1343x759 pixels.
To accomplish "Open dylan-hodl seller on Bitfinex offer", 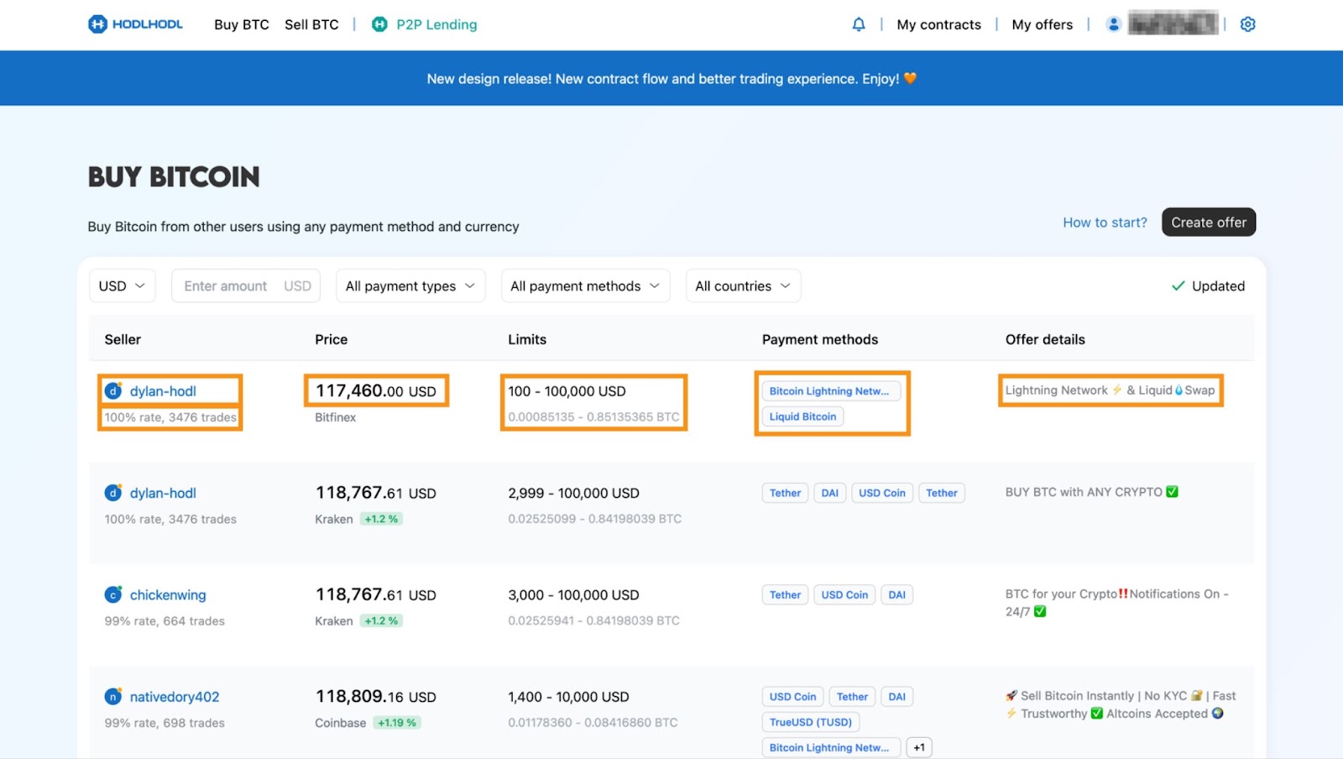I will tap(163, 391).
